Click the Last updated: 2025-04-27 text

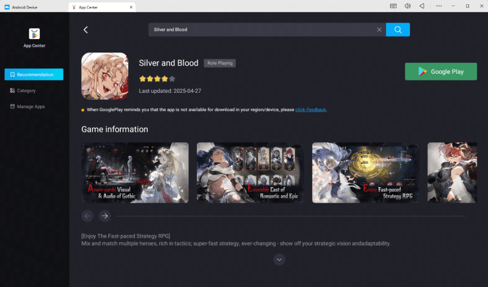(x=170, y=91)
